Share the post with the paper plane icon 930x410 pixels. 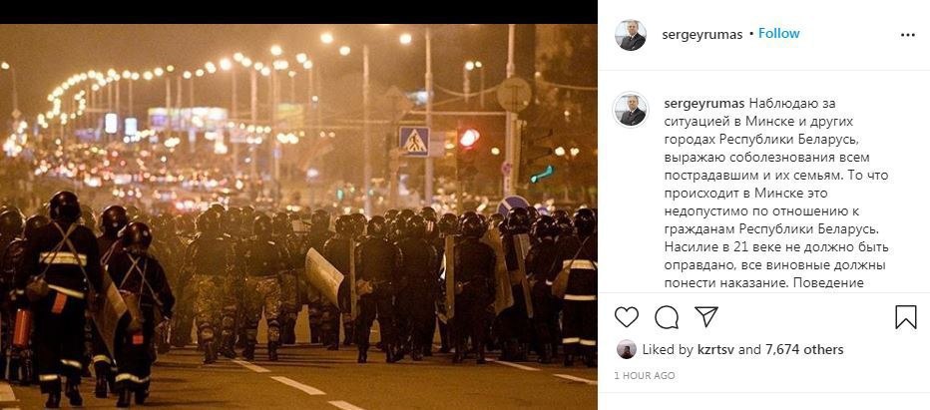tap(705, 317)
